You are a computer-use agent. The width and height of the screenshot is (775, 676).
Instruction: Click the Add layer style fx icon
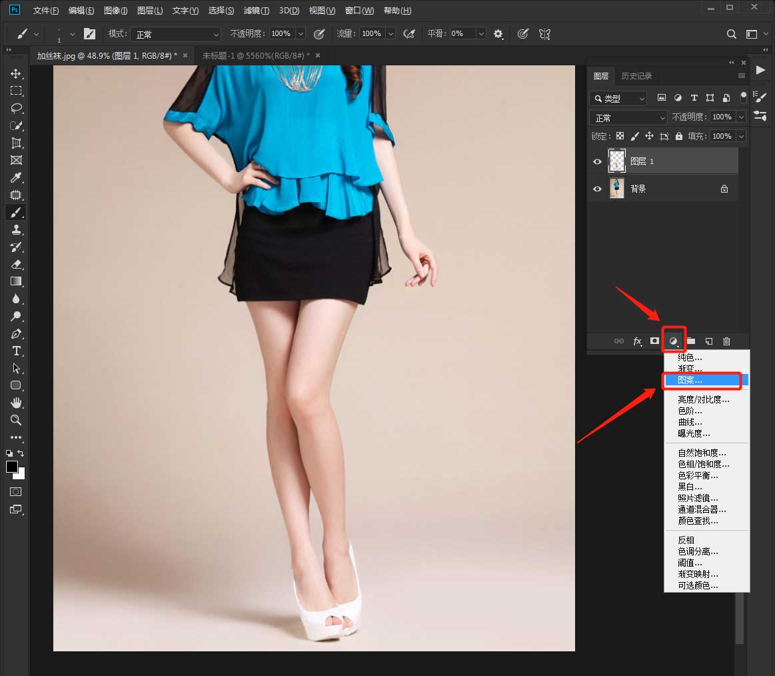(x=638, y=341)
